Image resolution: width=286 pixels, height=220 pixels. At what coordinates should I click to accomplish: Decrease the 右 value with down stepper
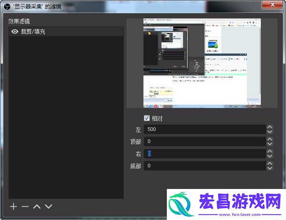click(x=270, y=156)
